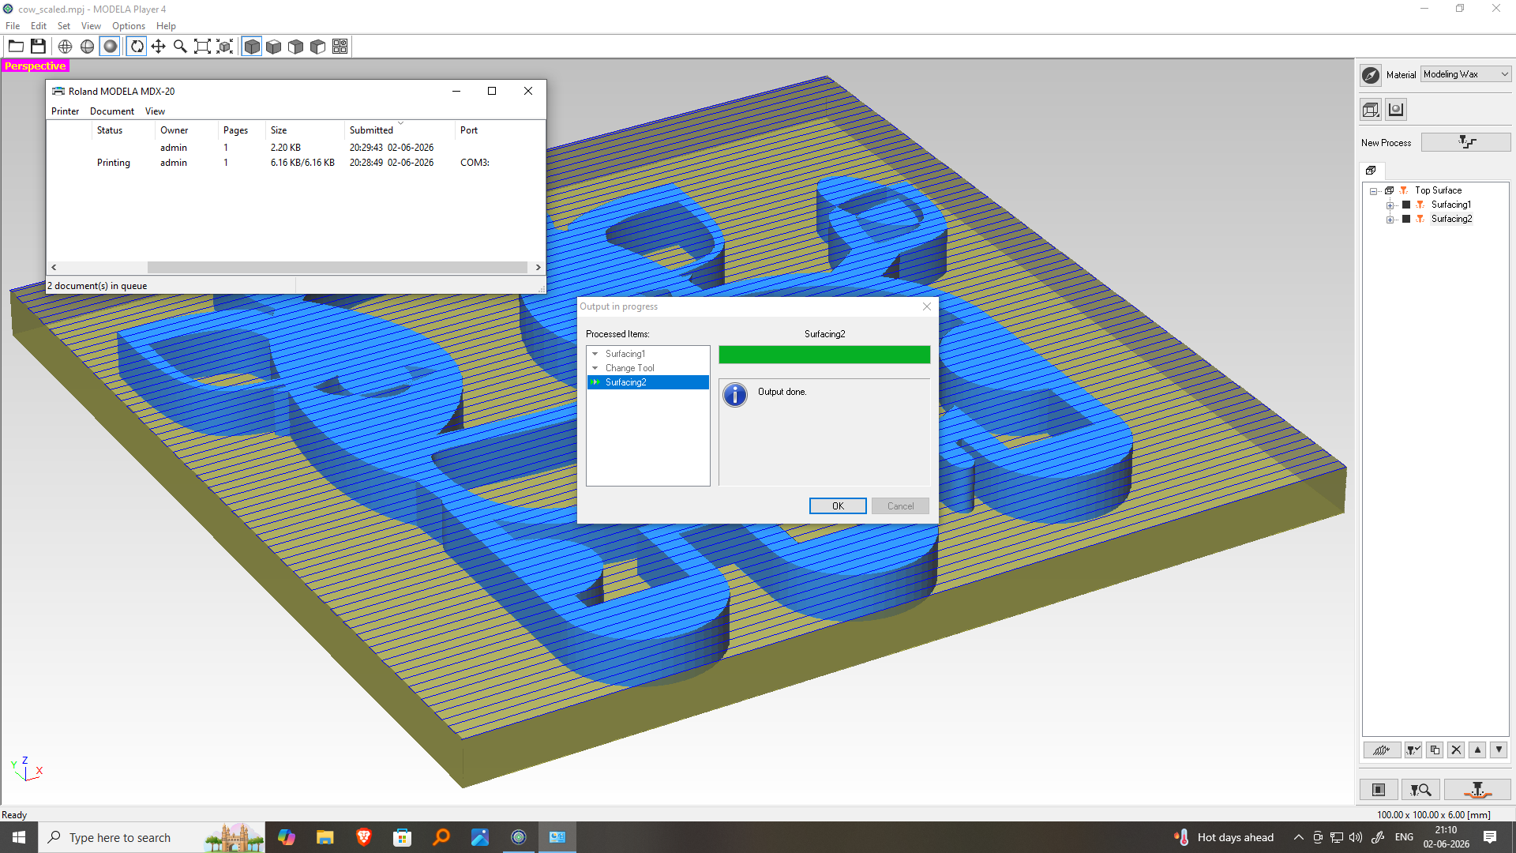Preview cutting results with tool magnifier icon
The image size is (1516, 853).
tap(1420, 790)
